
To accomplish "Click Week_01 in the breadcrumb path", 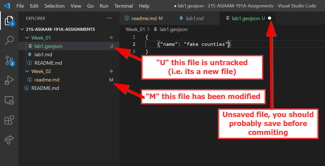I will pyautogui.click(x=135, y=29).
